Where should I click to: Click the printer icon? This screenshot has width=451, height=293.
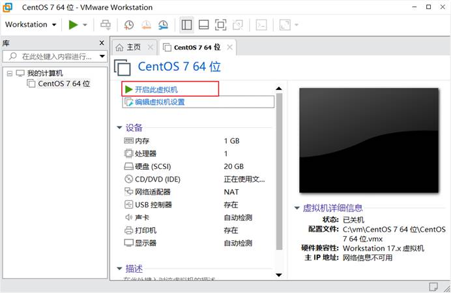(128, 230)
